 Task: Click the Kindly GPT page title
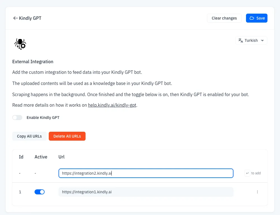[30, 18]
